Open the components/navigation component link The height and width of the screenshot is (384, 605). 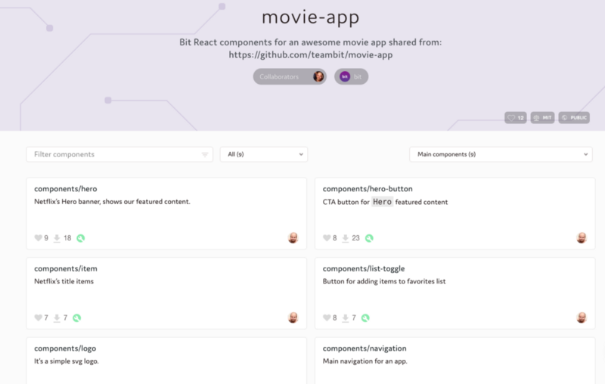(365, 348)
